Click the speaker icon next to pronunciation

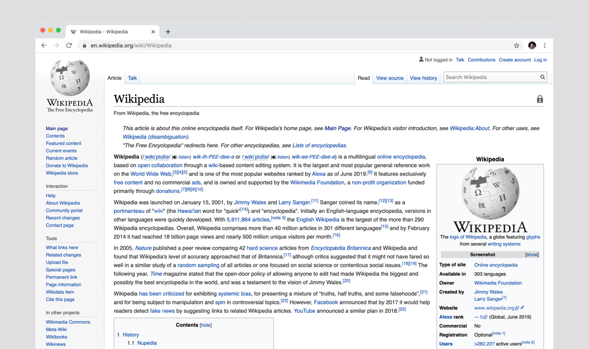click(x=175, y=157)
